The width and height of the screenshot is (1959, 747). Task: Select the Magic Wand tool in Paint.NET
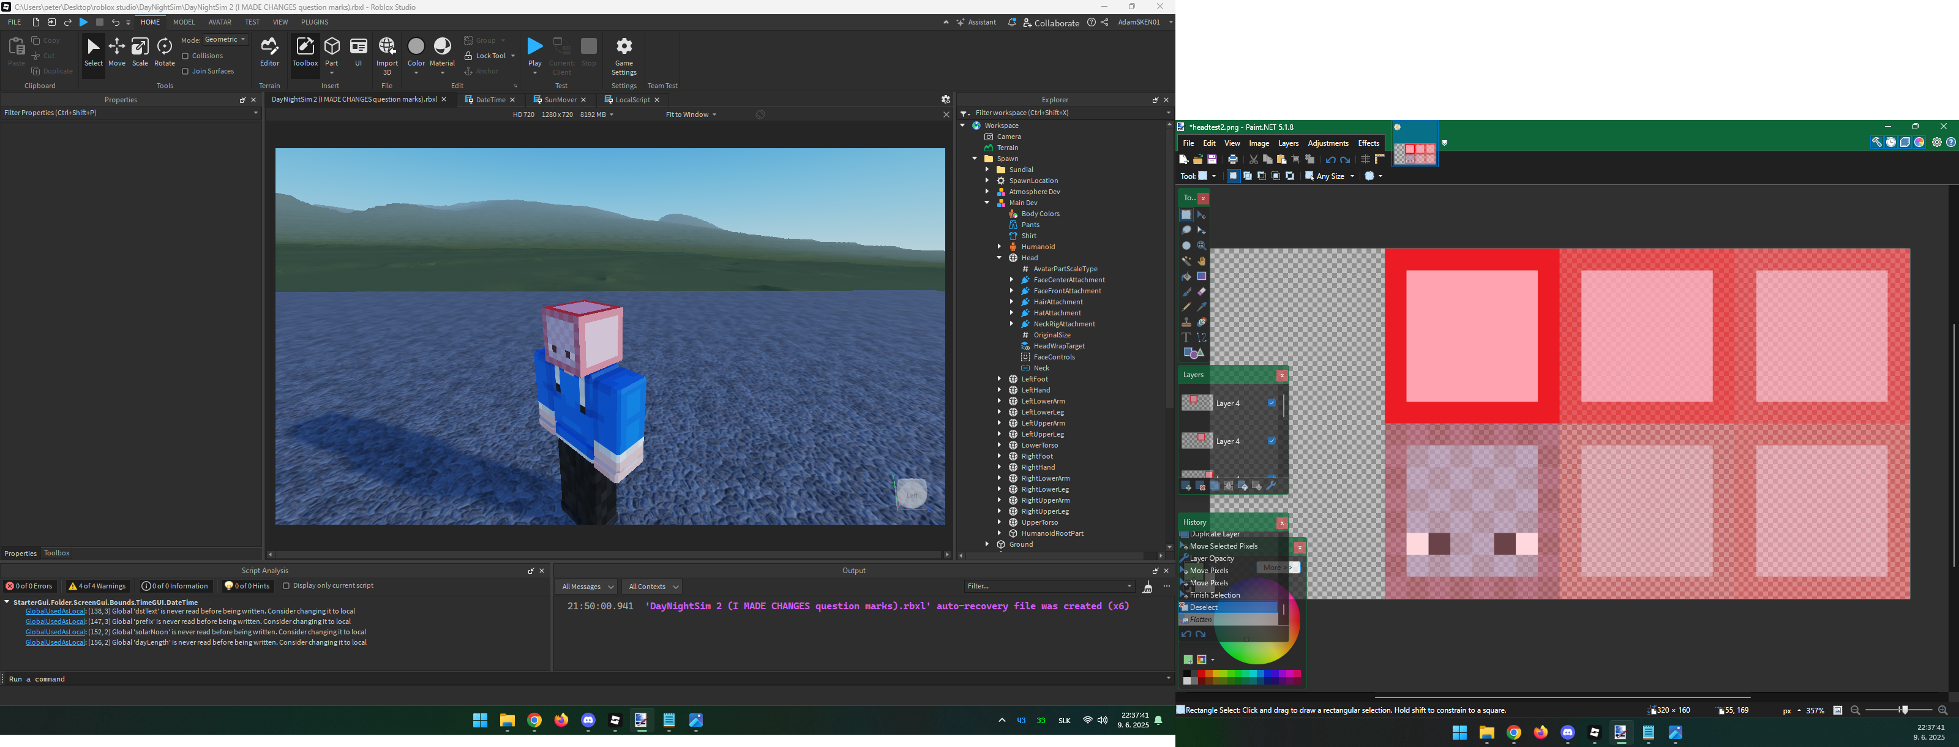(x=1186, y=261)
